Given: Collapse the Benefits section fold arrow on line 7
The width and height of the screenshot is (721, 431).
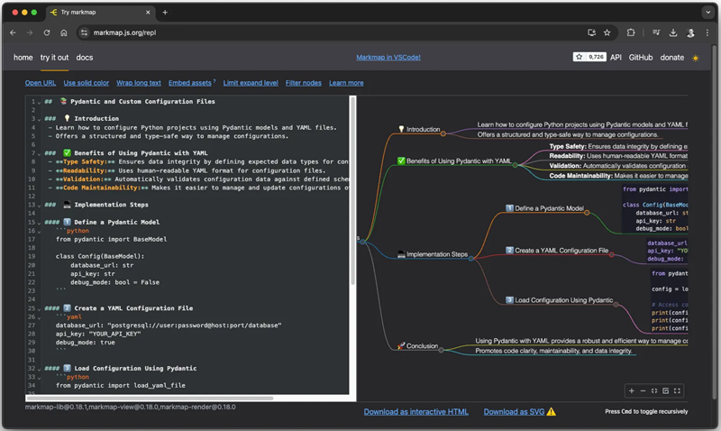Looking at the screenshot, I should pos(39,153).
